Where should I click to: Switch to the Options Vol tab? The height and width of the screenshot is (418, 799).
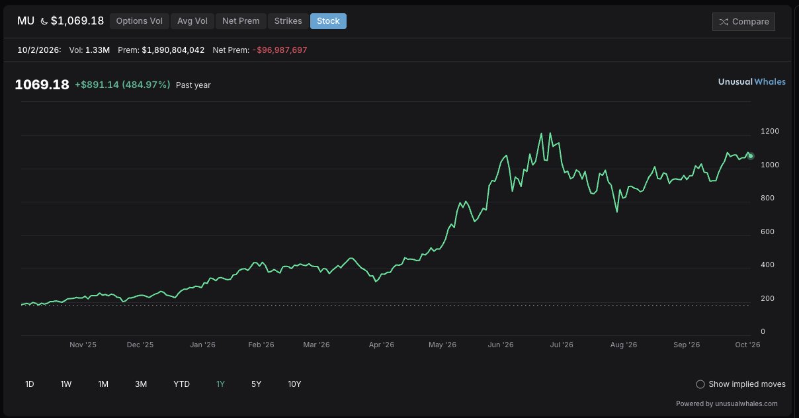point(140,21)
